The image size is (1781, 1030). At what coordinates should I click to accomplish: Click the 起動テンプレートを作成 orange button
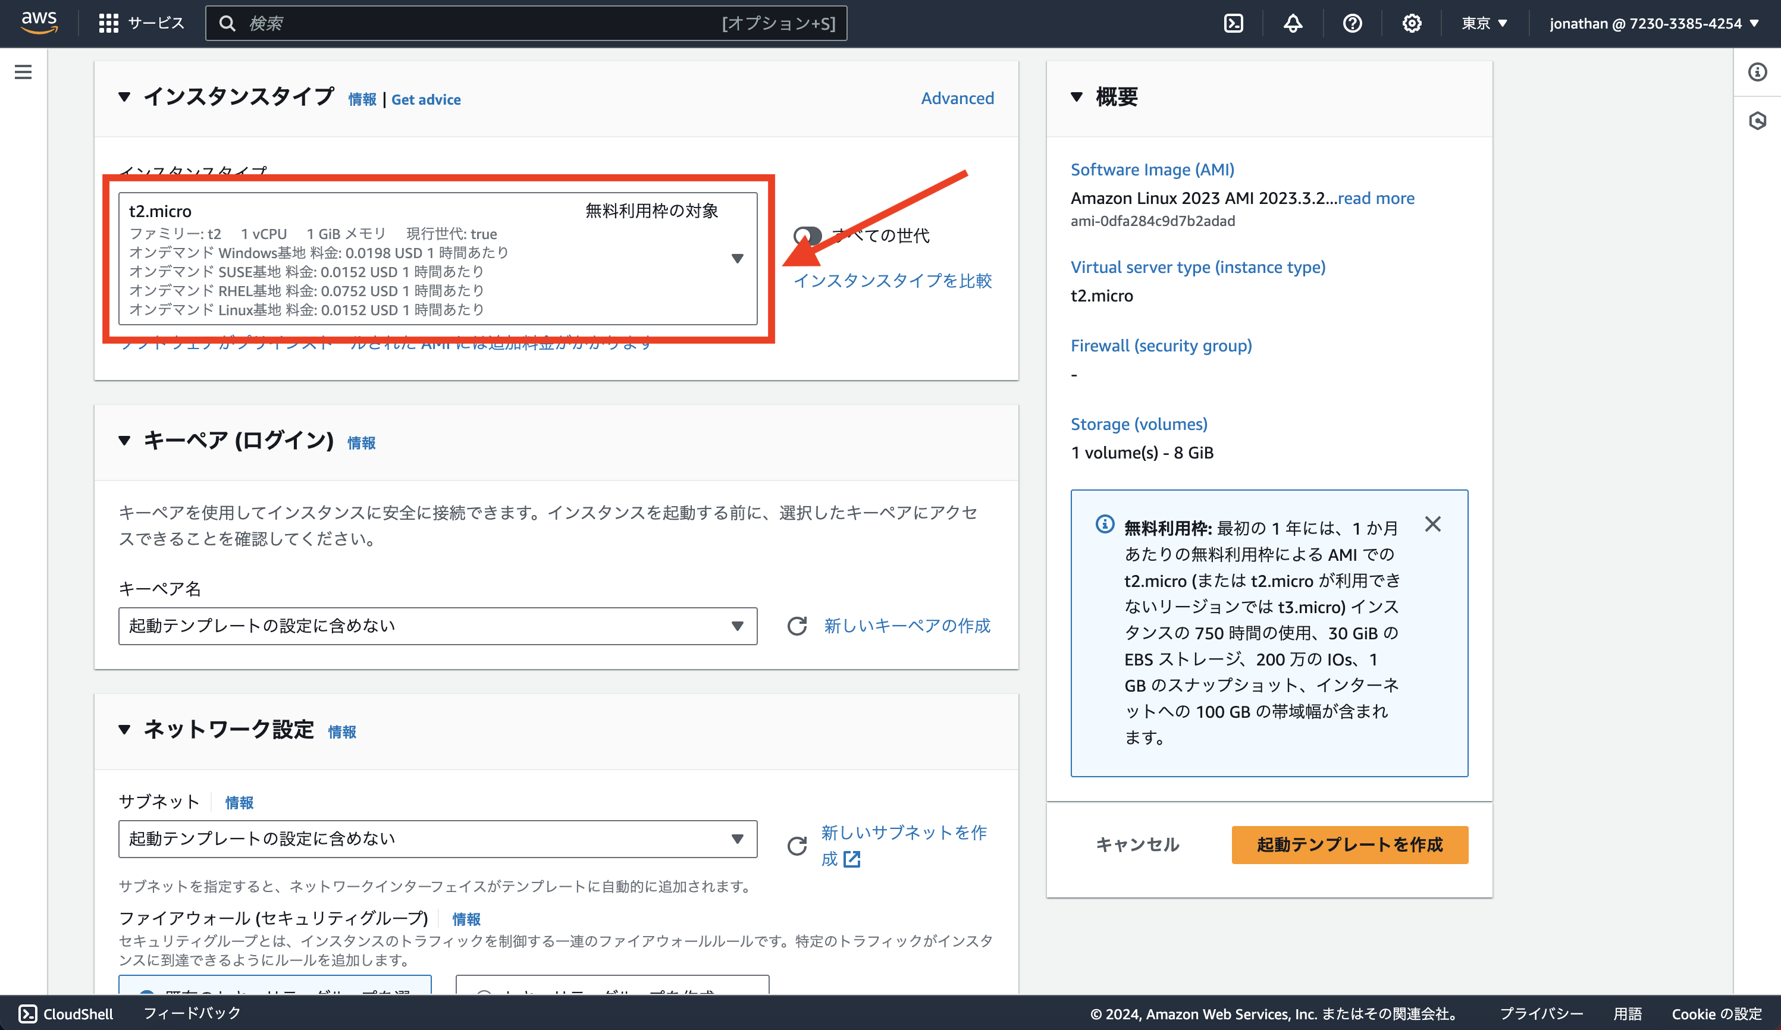pos(1349,844)
